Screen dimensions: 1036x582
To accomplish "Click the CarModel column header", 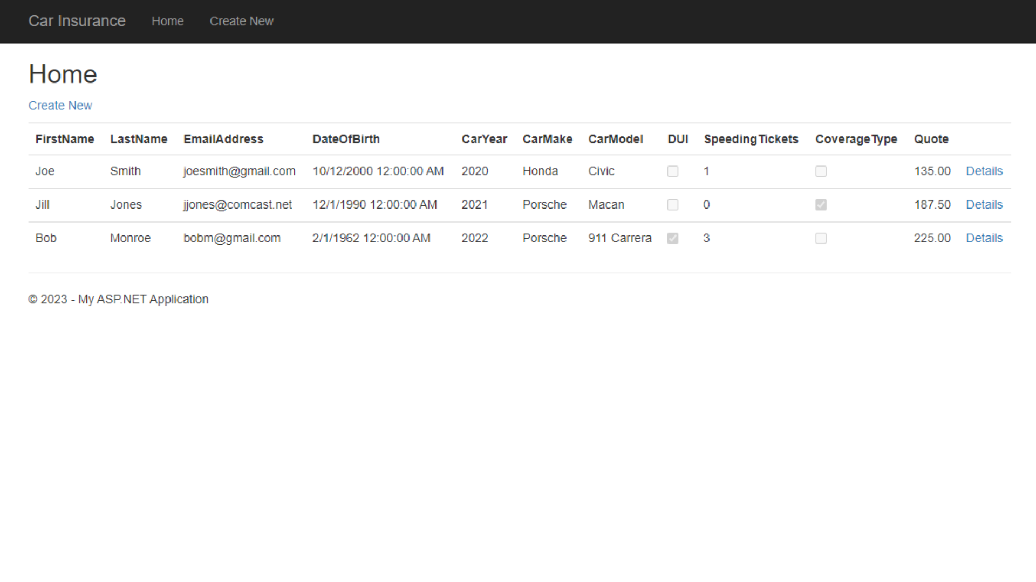I will point(616,139).
